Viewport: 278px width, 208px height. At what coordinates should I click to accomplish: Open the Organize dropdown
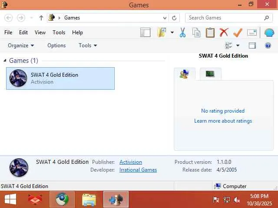21,45
